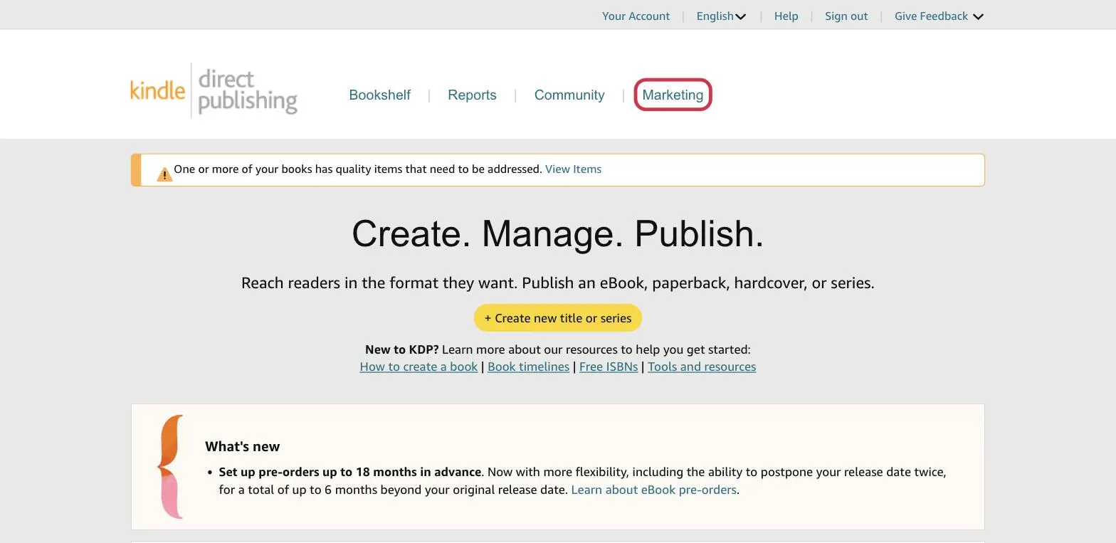Screen dimensions: 1116x543
Task: Open Tools and resources link
Action: point(702,367)
